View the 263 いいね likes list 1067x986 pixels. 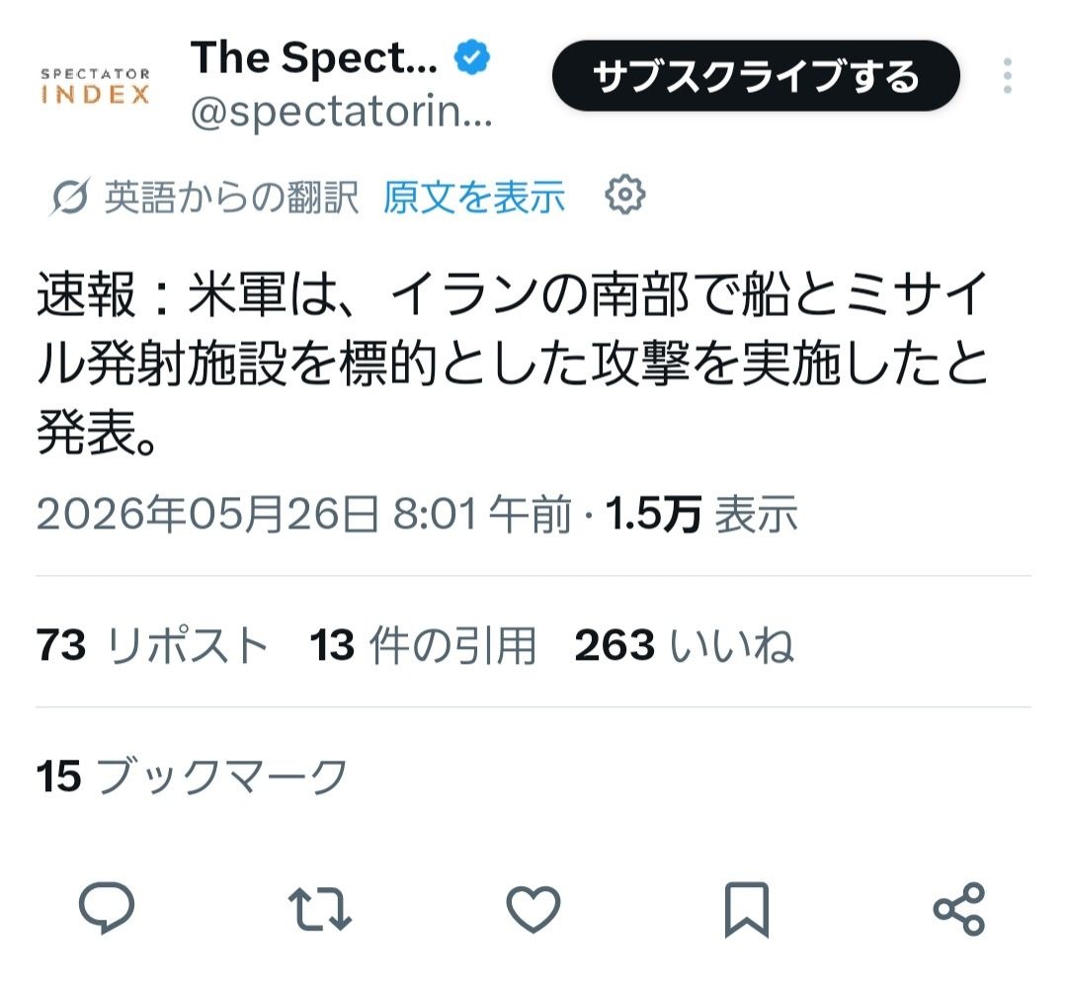(x=684, y=645)
